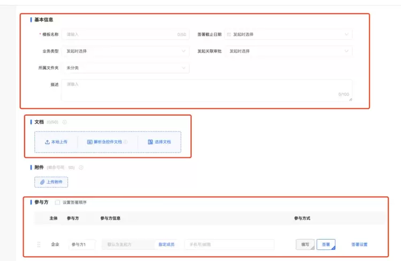
Task: Click the 解析含控件文档 icon
Action: 89,142
